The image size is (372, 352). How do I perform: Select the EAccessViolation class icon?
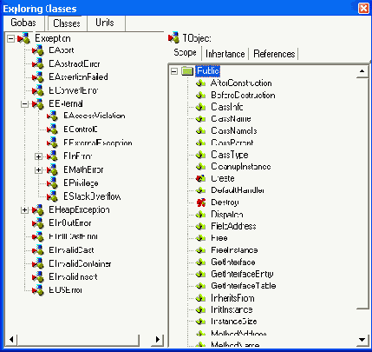tap(52, 116)
